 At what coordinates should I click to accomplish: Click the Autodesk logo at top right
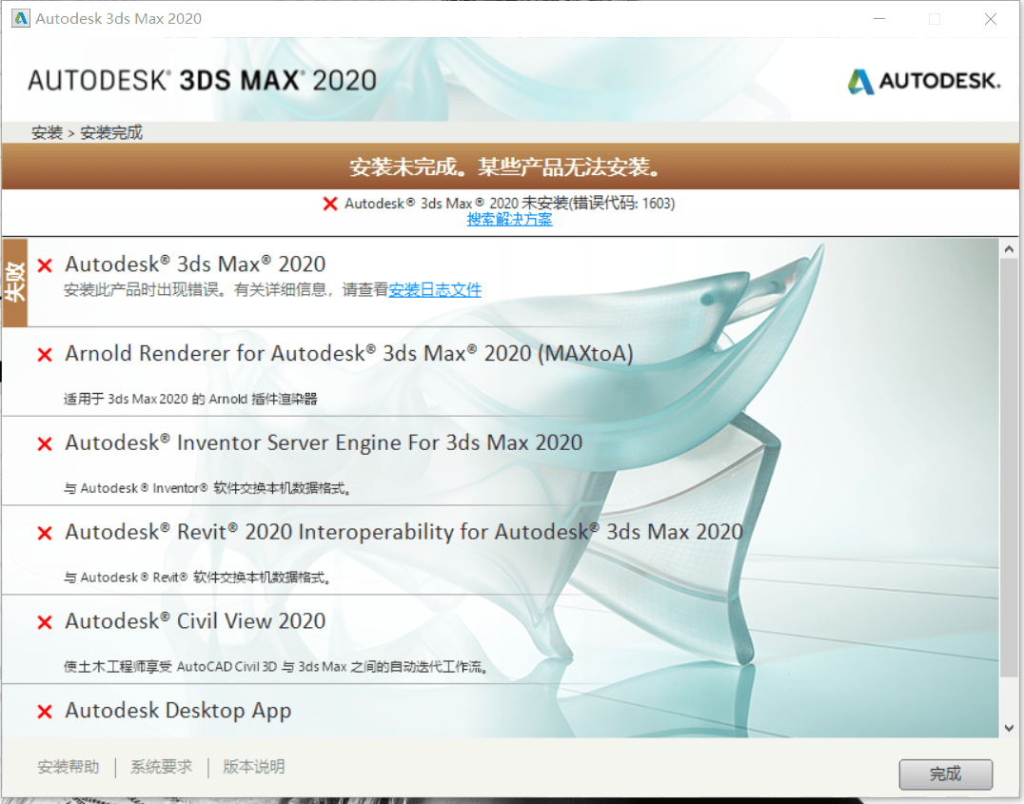click(x=923, y=81)
